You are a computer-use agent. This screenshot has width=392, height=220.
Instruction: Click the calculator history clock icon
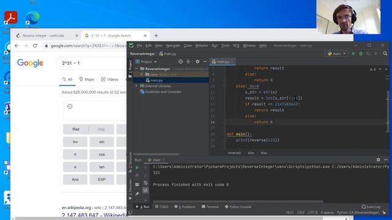(x=70, y=106)
